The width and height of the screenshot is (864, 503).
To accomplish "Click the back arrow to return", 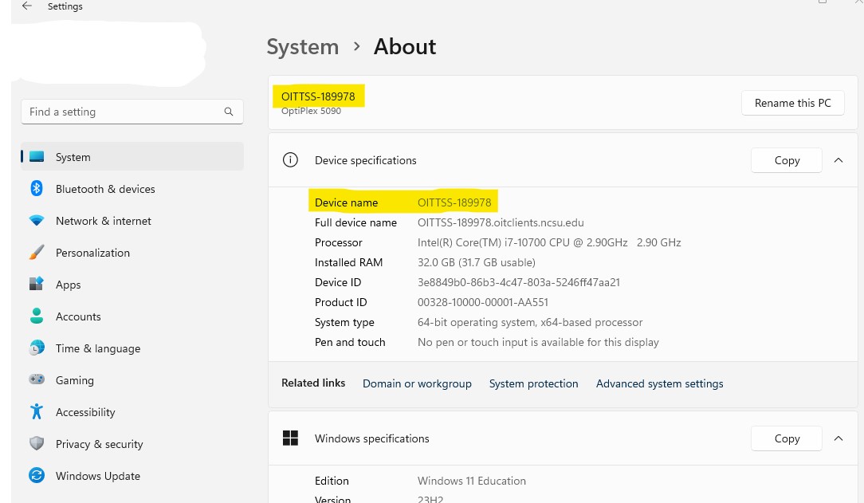I will click(26, 6).
